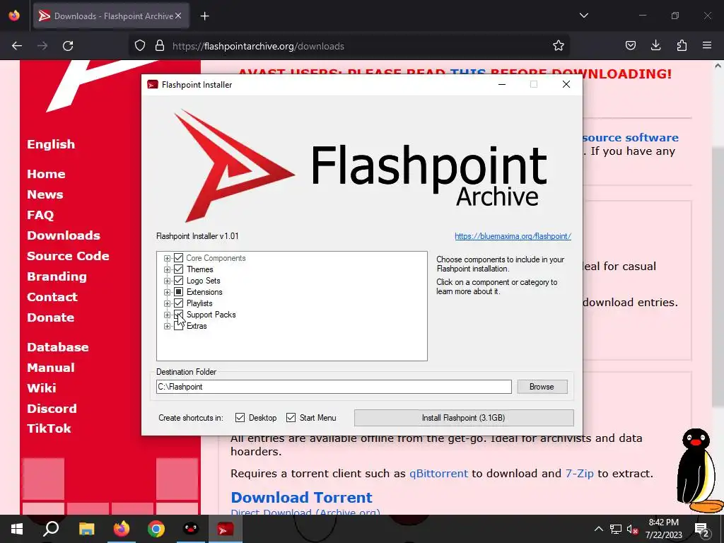Image resolution: width=724 pixels, height=543 pixels.
Task: Close the Flashpoint Installer window
Action: click(566, 85)
